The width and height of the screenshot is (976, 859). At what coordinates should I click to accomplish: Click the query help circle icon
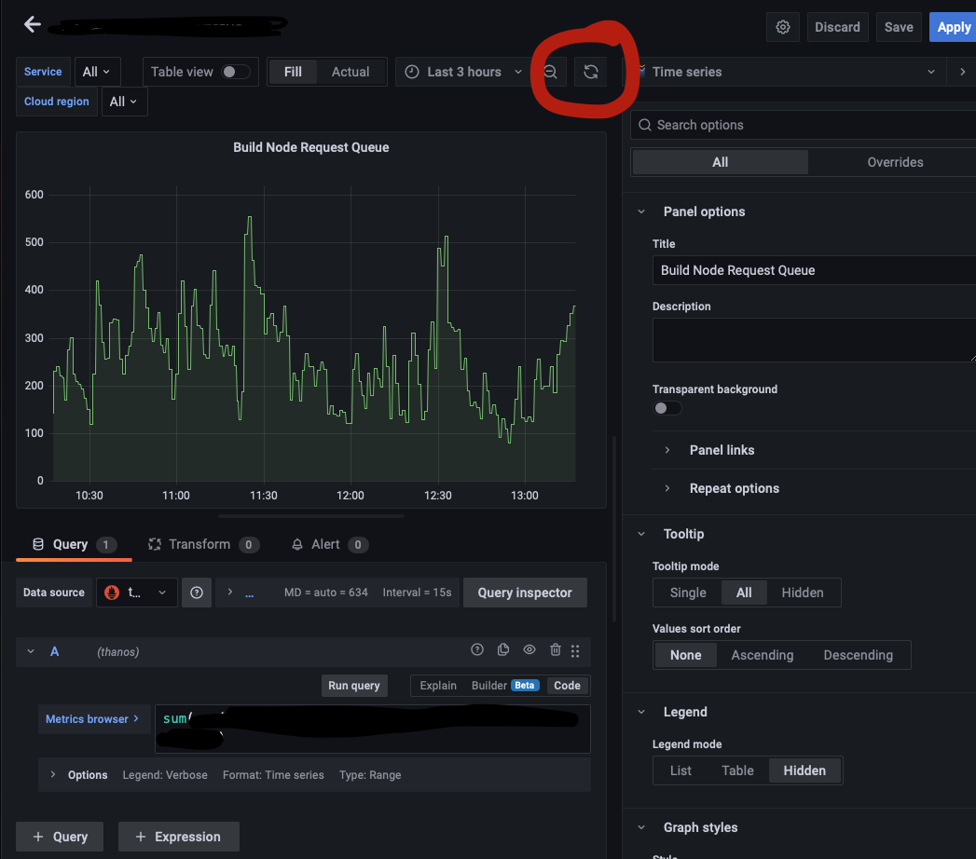click(x=476, y=649)
